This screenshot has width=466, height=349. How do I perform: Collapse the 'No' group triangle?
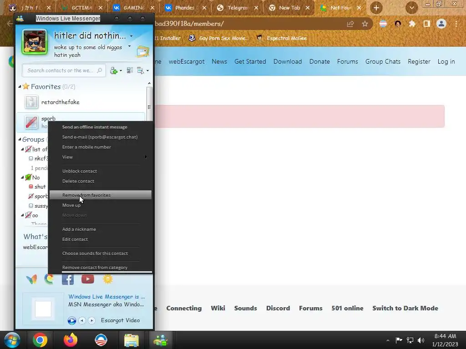coord(22,177)
